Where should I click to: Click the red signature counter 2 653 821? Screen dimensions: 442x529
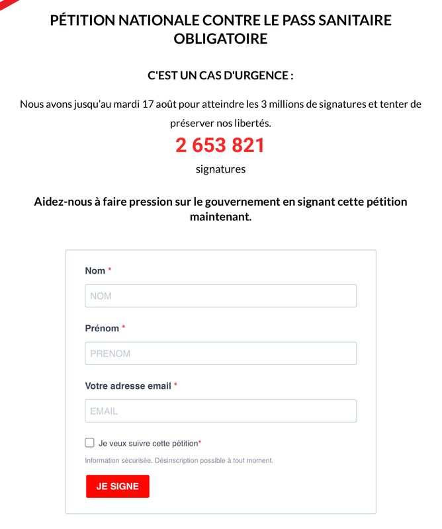[x=220, y=145]
